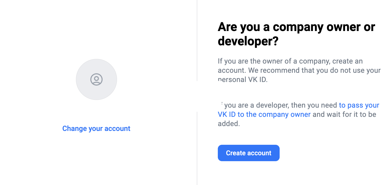This screenshot has width=392, height=185.
Task: Click the word "Create" on the blue button
Action: [x=236, y=153]
